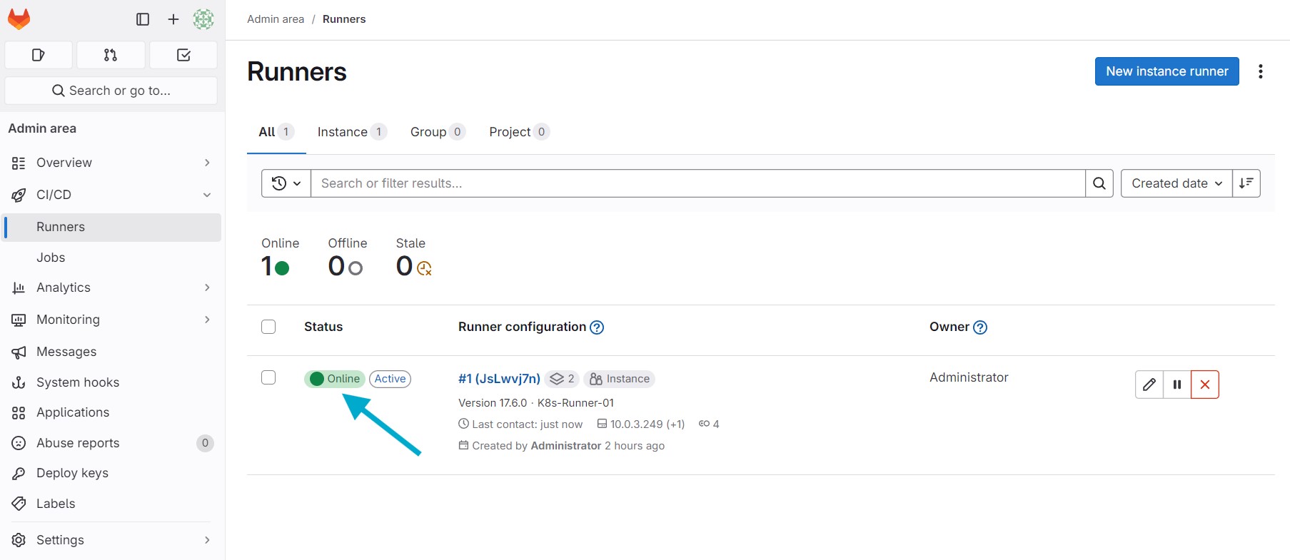Pause the runner K8s-Runner-01

[x=1177, y=385]
